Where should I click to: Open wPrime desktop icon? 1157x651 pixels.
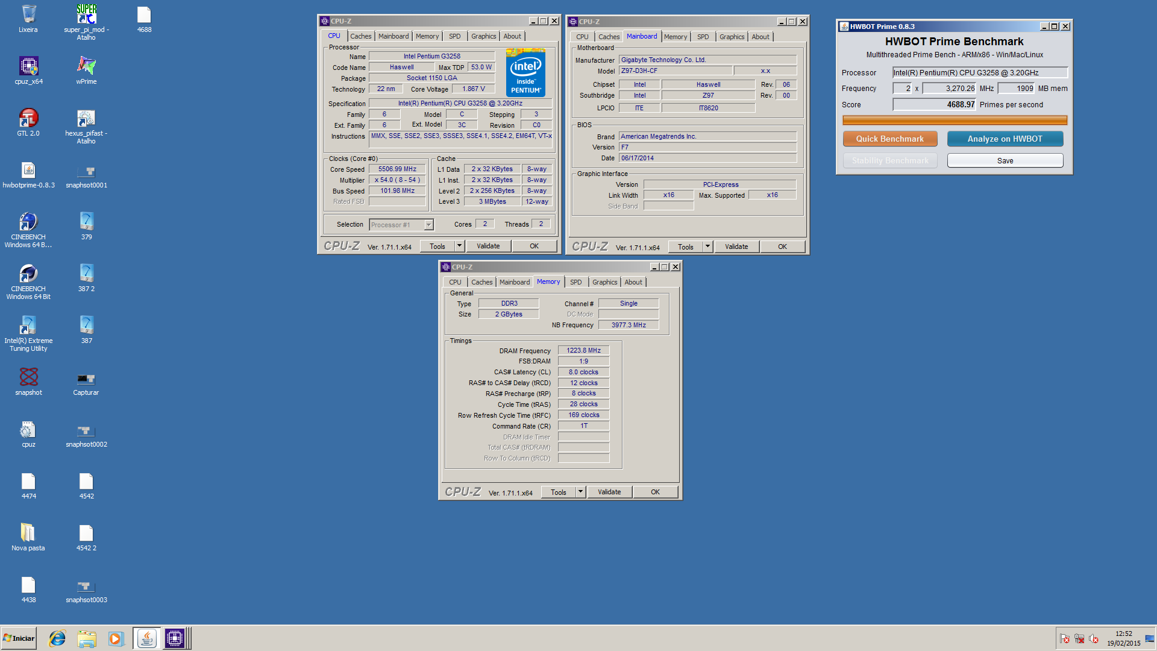86,71
